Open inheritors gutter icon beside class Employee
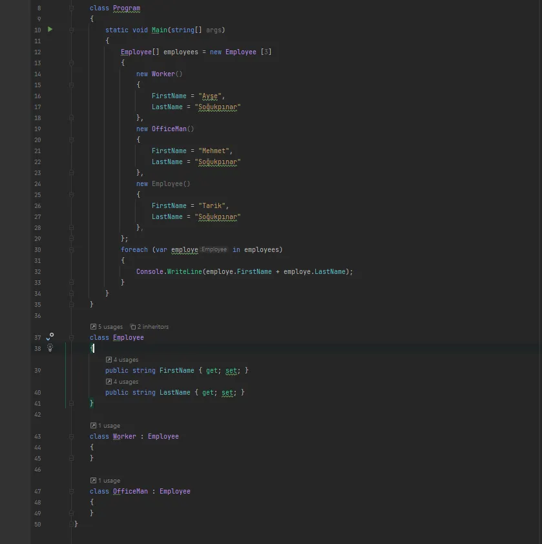 pos(50,337)
